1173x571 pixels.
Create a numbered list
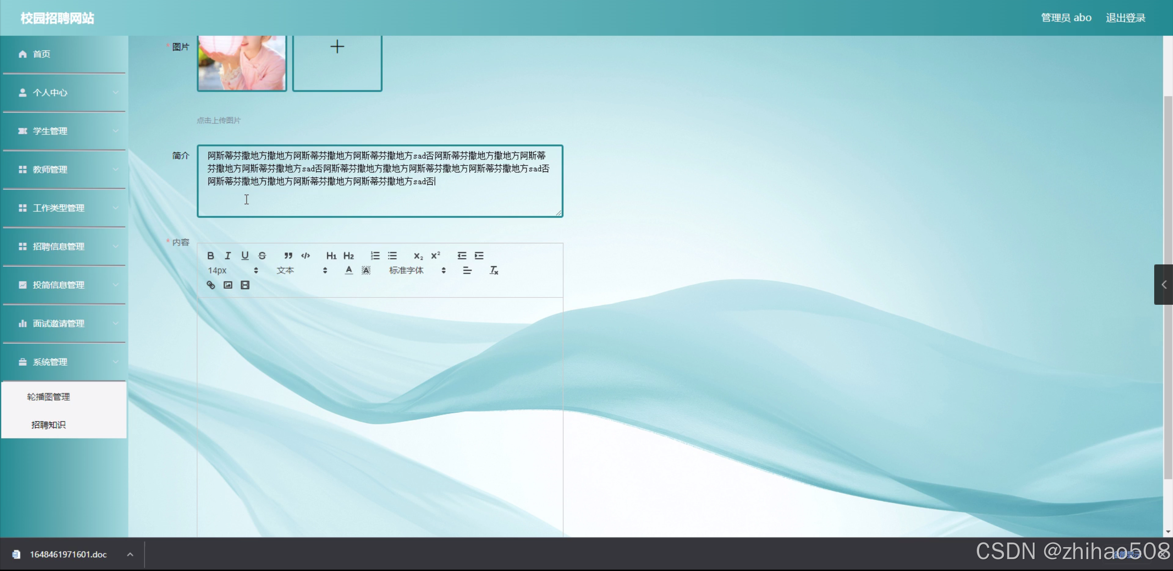tap(375, 256)
